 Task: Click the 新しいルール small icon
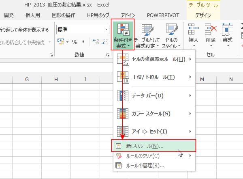pyautogui.click(x=118, y=146)
